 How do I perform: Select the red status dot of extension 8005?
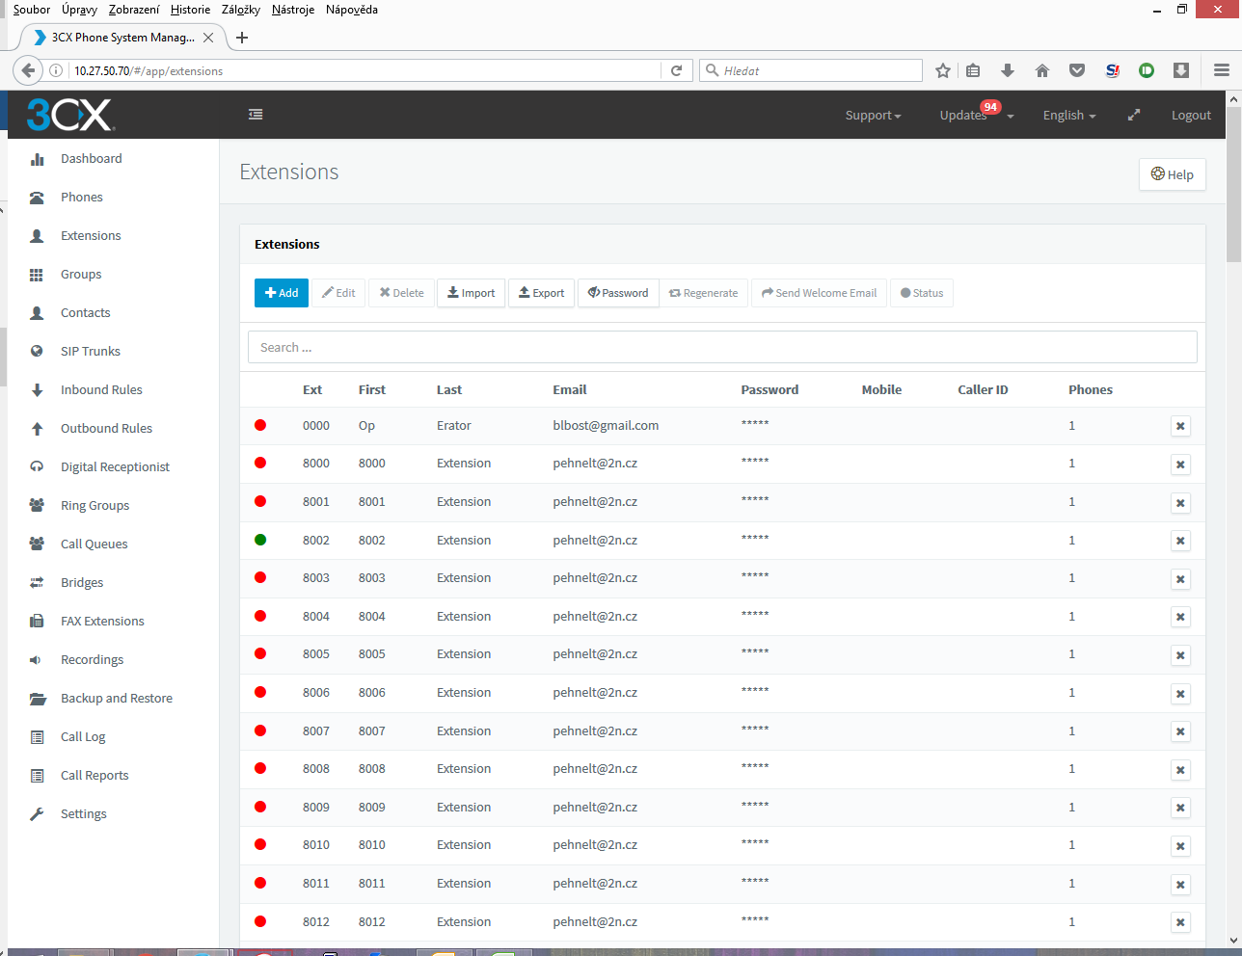pos(260,653)
